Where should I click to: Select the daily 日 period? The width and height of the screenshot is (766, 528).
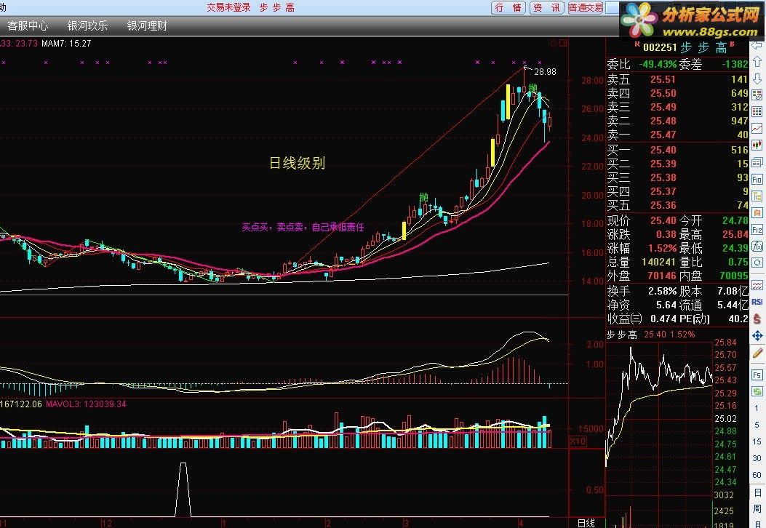click(x=757, y=492)
